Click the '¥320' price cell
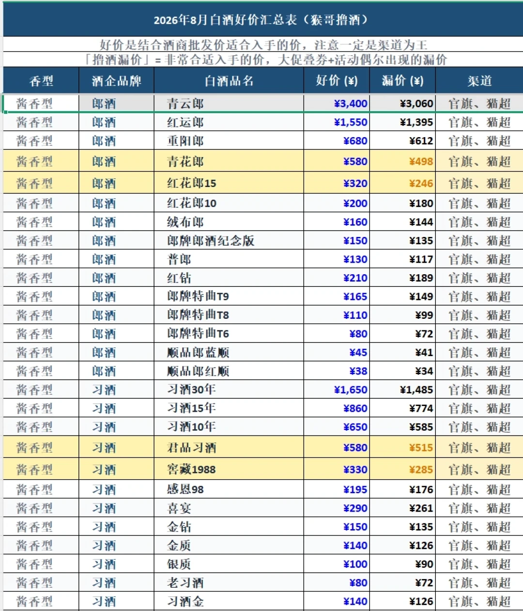The height and width of the screenshot is (611, 523). (337, 183)
